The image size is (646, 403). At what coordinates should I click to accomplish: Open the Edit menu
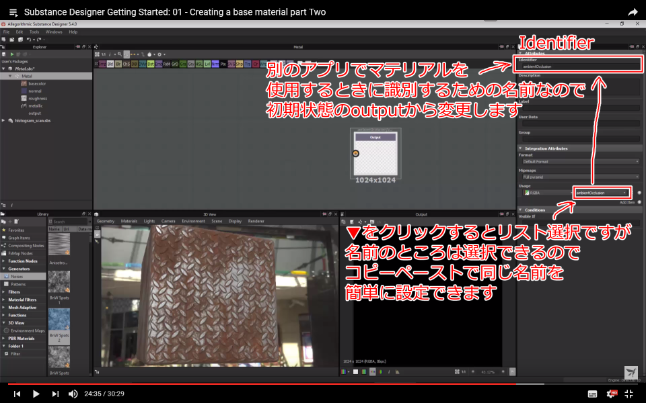pyautogui.click(x=20, y=32)
